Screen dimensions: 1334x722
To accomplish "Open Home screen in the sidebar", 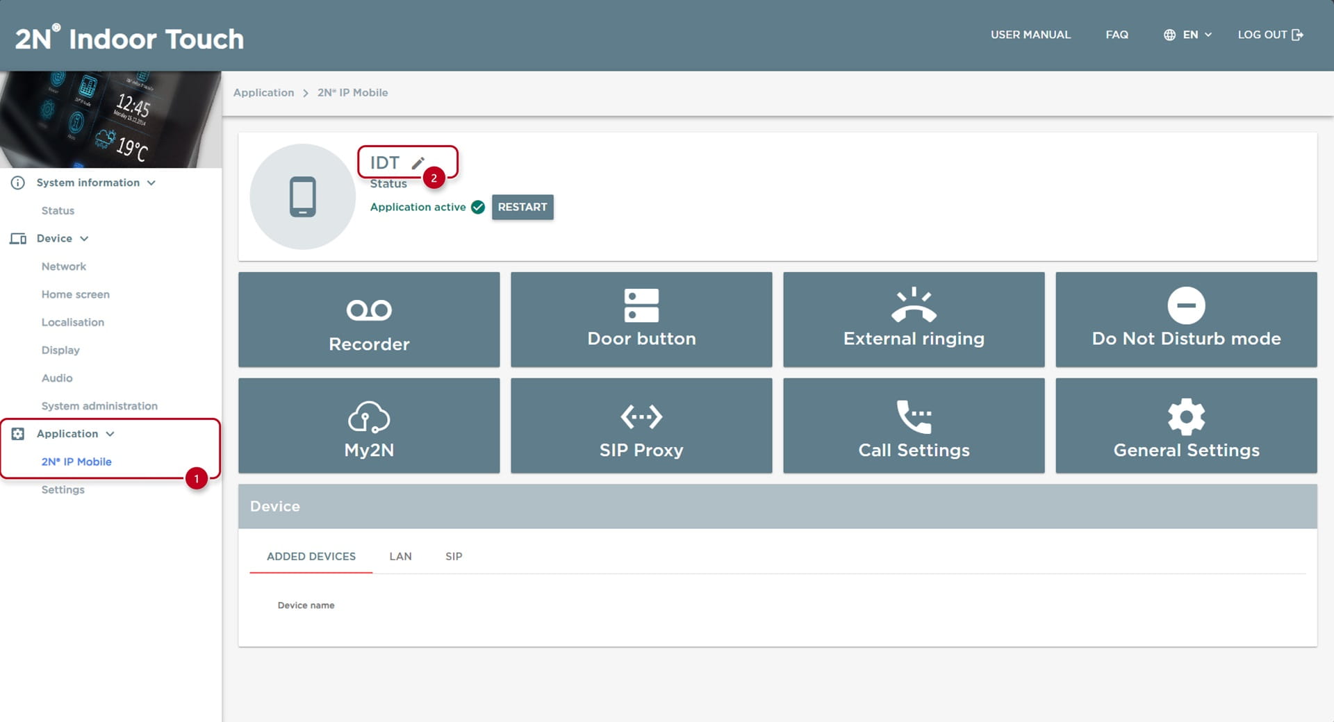I will (x=76, y=294).
